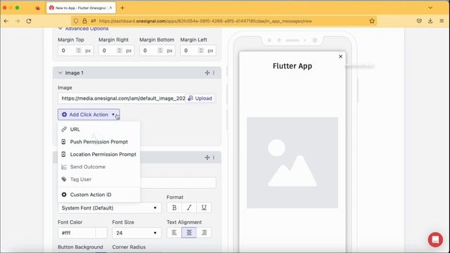
Task: Close the preview in-app message
Action: [x=340, y=56]
